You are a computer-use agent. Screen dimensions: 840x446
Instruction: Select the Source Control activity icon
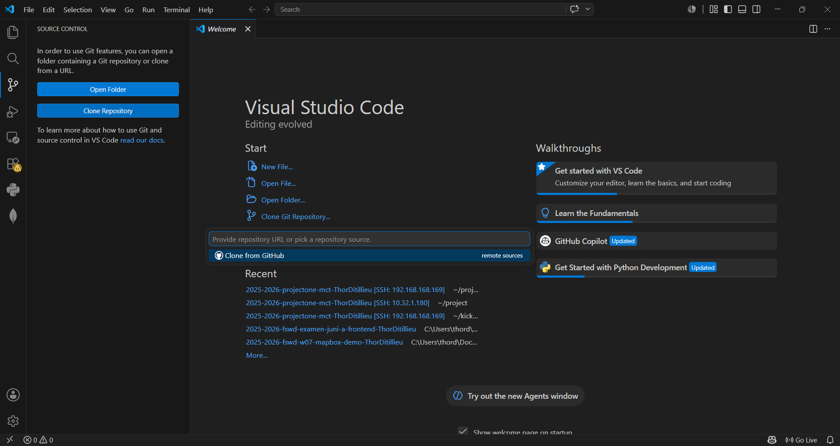(13, 84)
